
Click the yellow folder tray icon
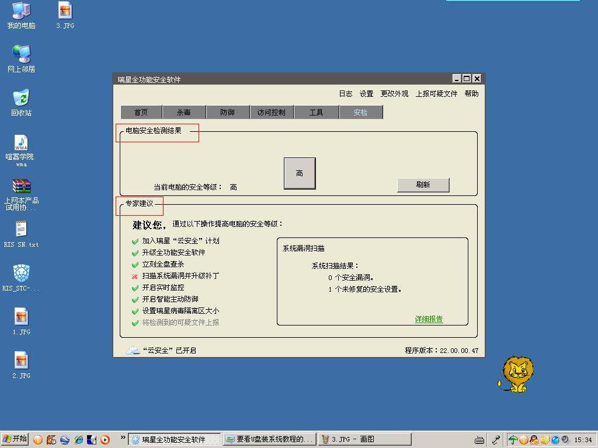click(545, 440)
